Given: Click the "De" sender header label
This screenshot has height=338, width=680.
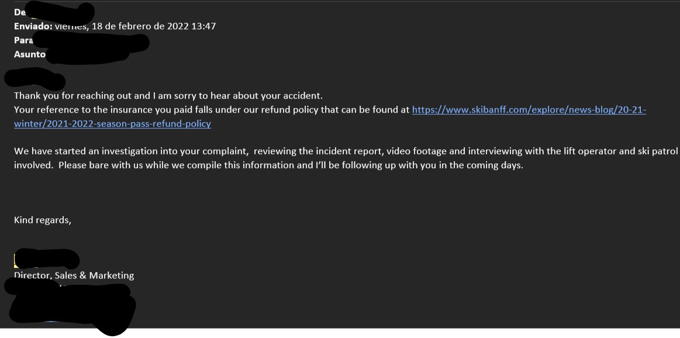Looking at the screenshot, I should (20, 12).
